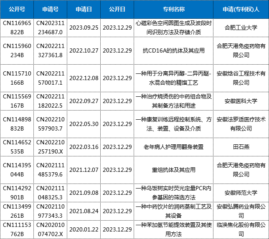The width and height of the screenshot is (269, 239).
Task: Select publication number CN115710166B
Action: point(17,78)
